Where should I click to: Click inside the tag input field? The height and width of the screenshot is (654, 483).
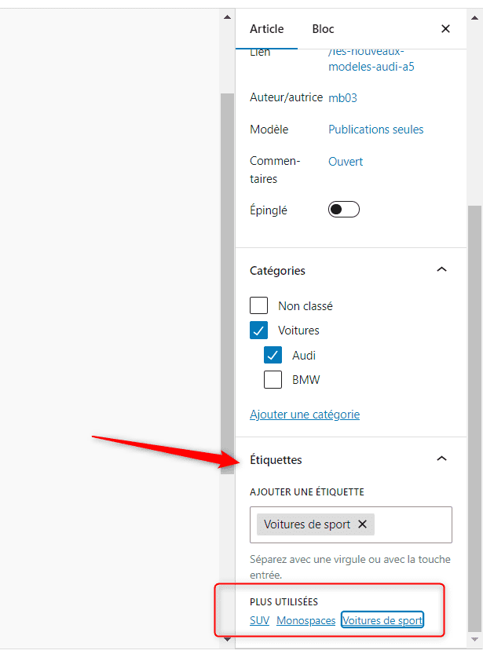[x=412, y=524]
